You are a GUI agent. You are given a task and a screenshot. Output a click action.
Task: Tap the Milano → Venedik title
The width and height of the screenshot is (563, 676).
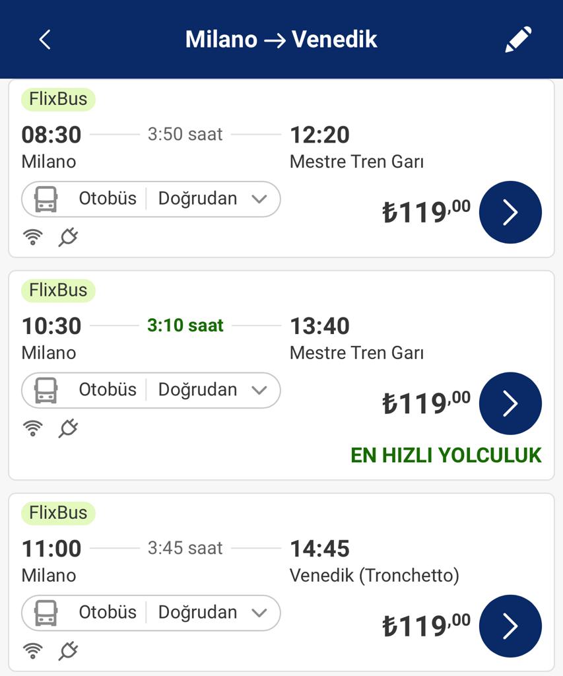point(281,40)
